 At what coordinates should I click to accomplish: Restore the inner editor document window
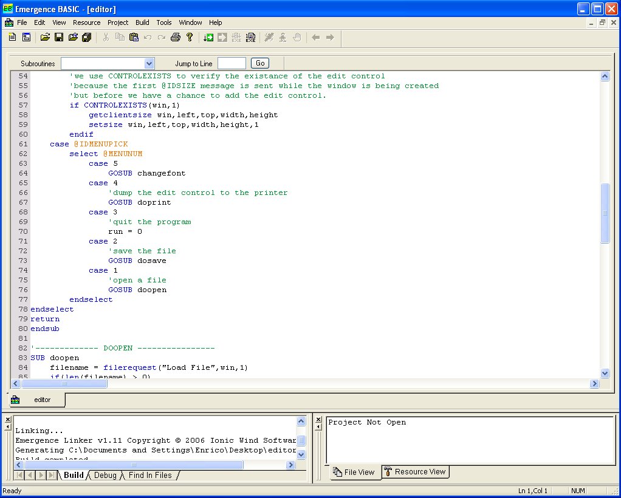(602, 22)
